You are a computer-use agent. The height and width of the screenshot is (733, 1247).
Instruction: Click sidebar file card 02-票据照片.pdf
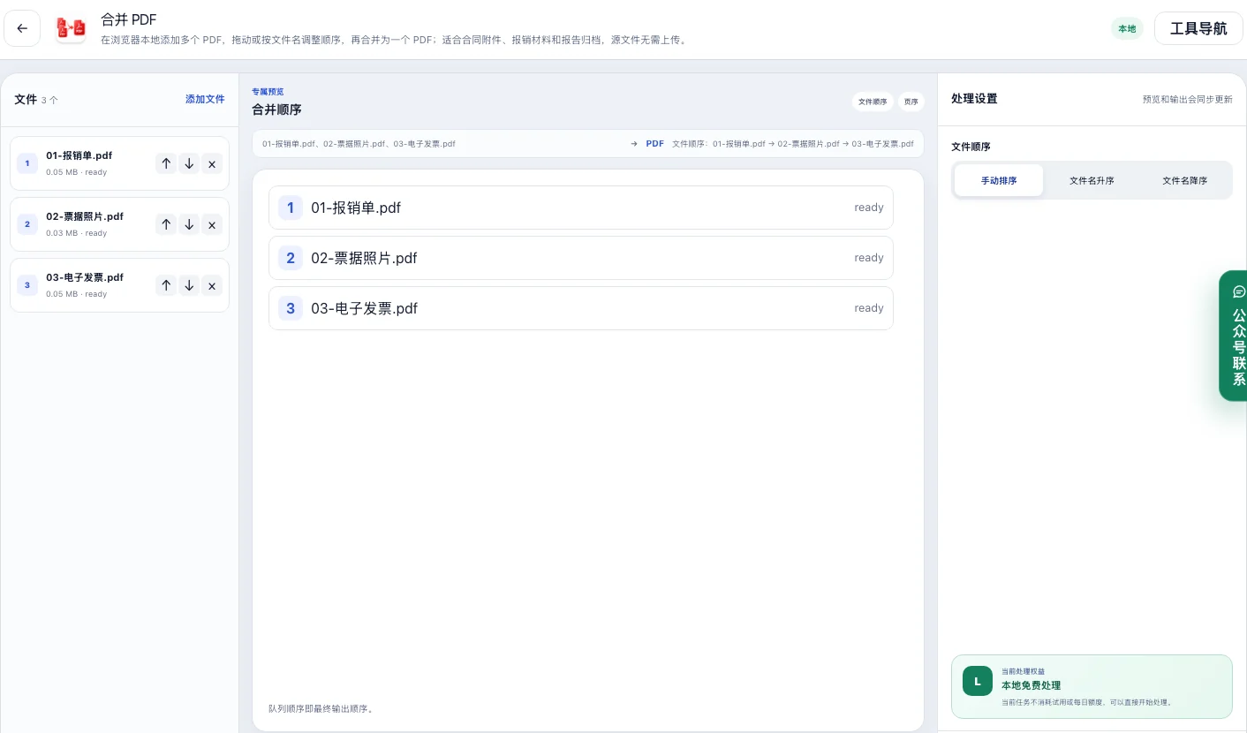click(x=119, y=224)
